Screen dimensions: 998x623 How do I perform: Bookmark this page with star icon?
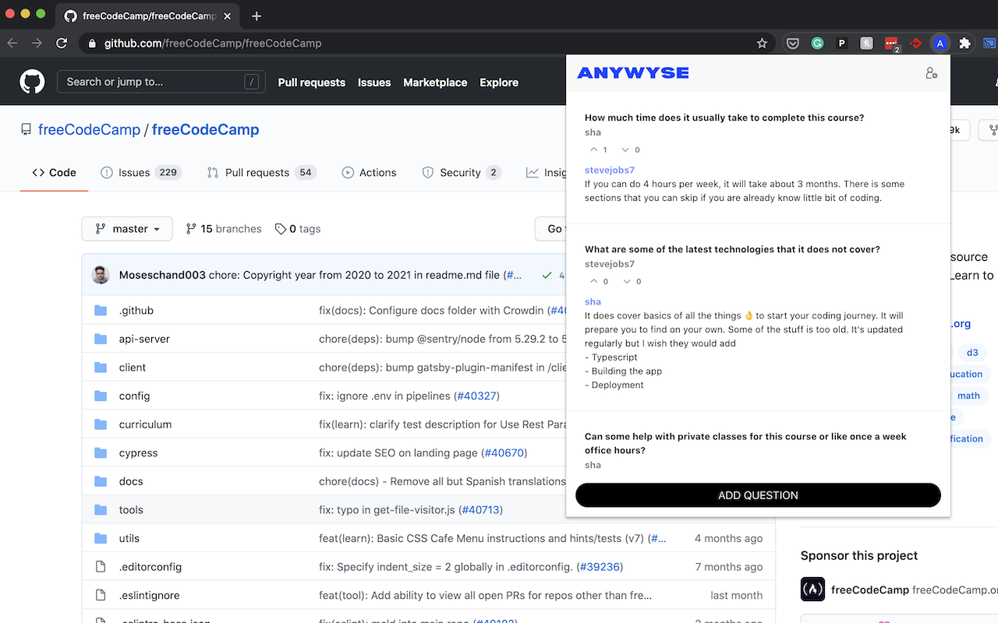[x=763, y=44]
